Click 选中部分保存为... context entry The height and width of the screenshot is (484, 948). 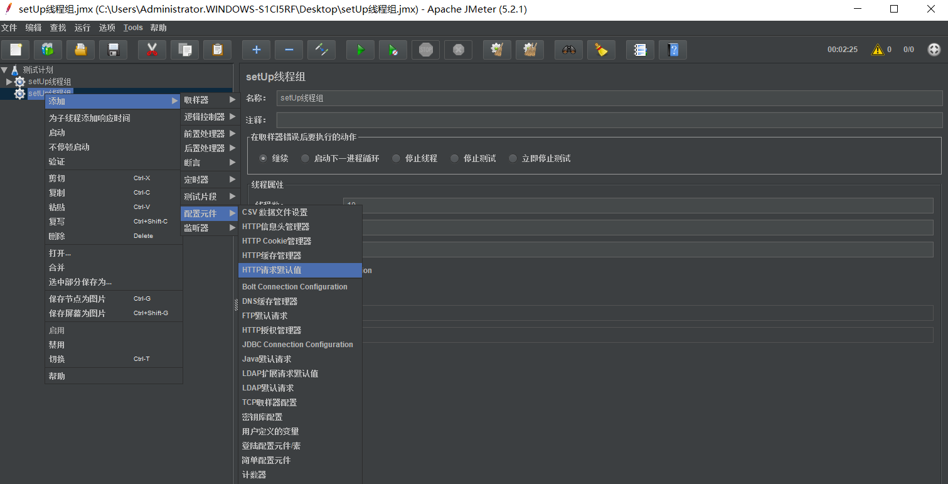[114, 282]
